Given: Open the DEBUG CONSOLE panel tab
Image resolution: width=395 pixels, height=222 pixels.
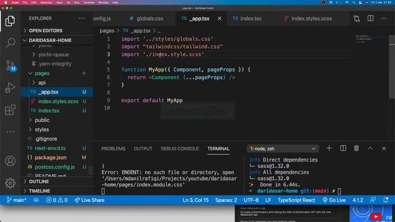Looking at the screenshot, I should tap(180, 149).
